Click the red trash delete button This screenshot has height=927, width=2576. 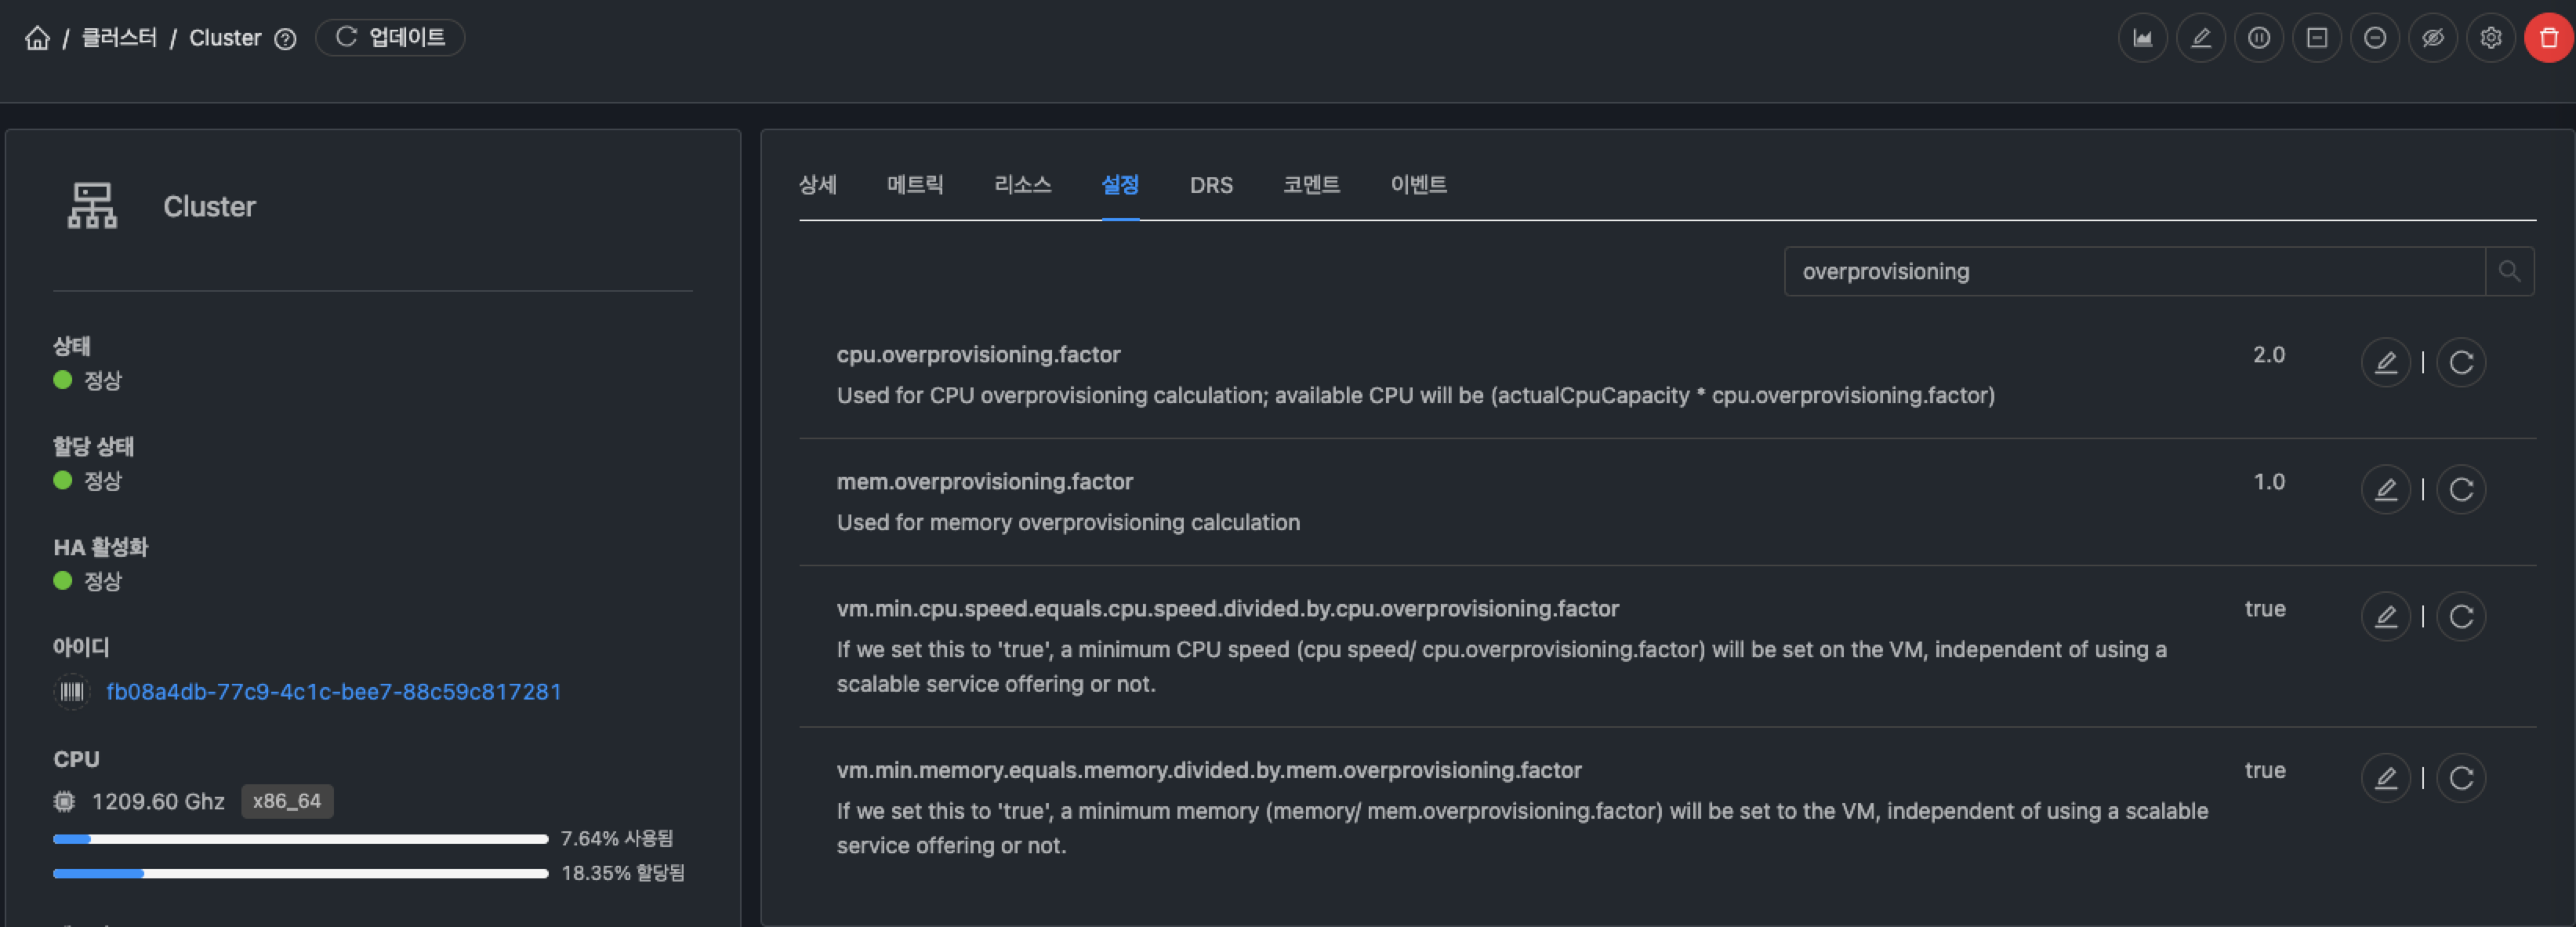[2548, 38]
